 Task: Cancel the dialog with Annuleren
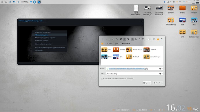[158, 83]
